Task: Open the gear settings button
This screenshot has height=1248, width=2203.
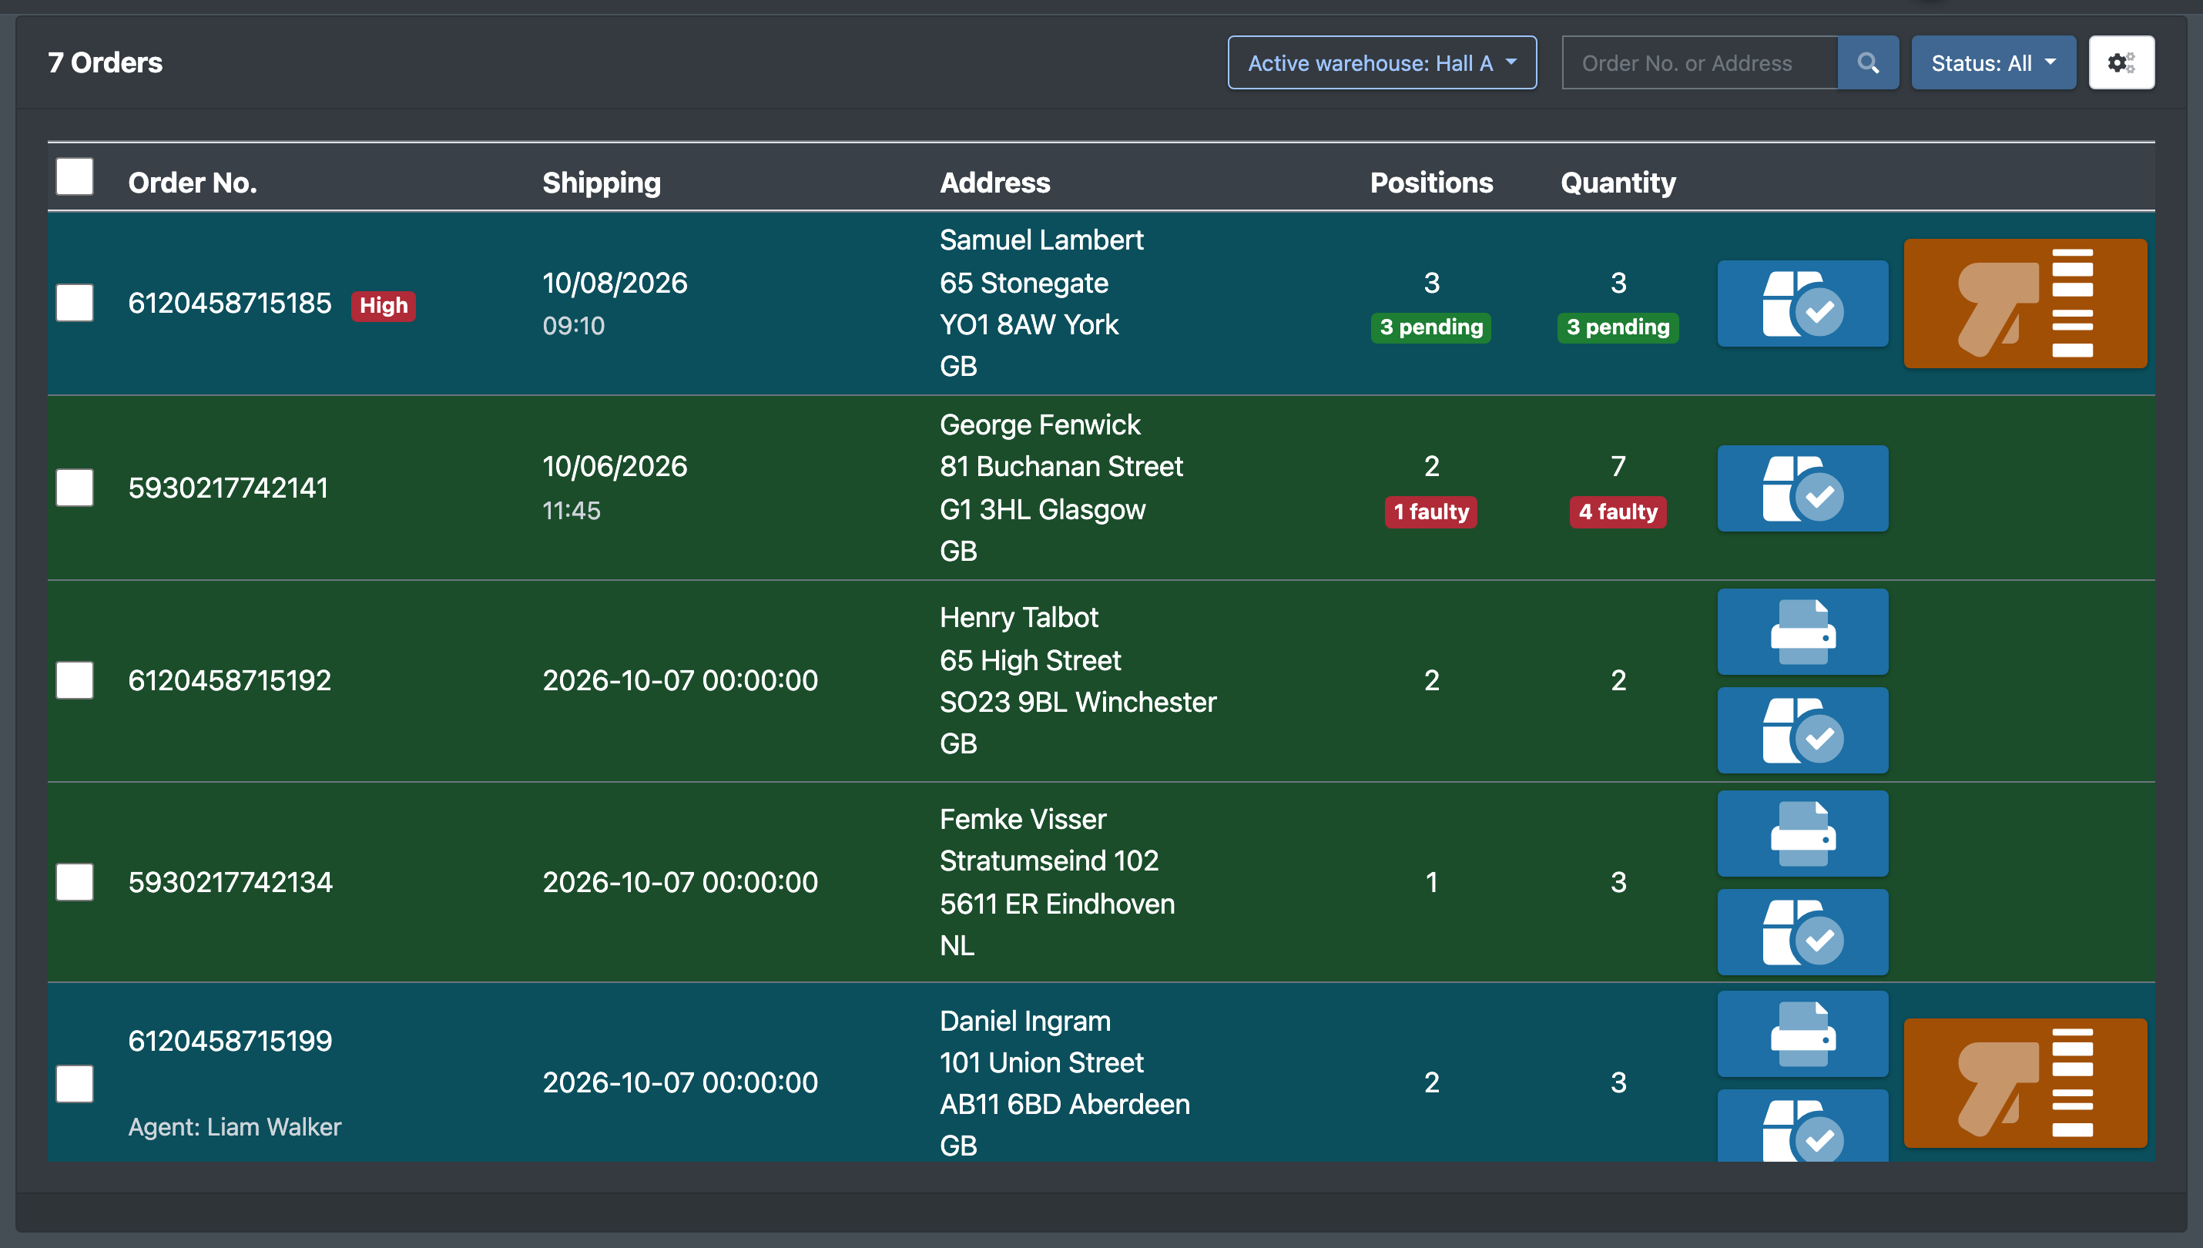Action: pos(2121,62)
